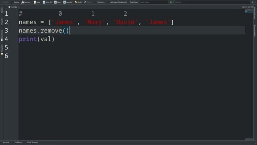Screen dimensions: 257x145
Task: Open the Documentation right panel
Action: tap(255, 31)
